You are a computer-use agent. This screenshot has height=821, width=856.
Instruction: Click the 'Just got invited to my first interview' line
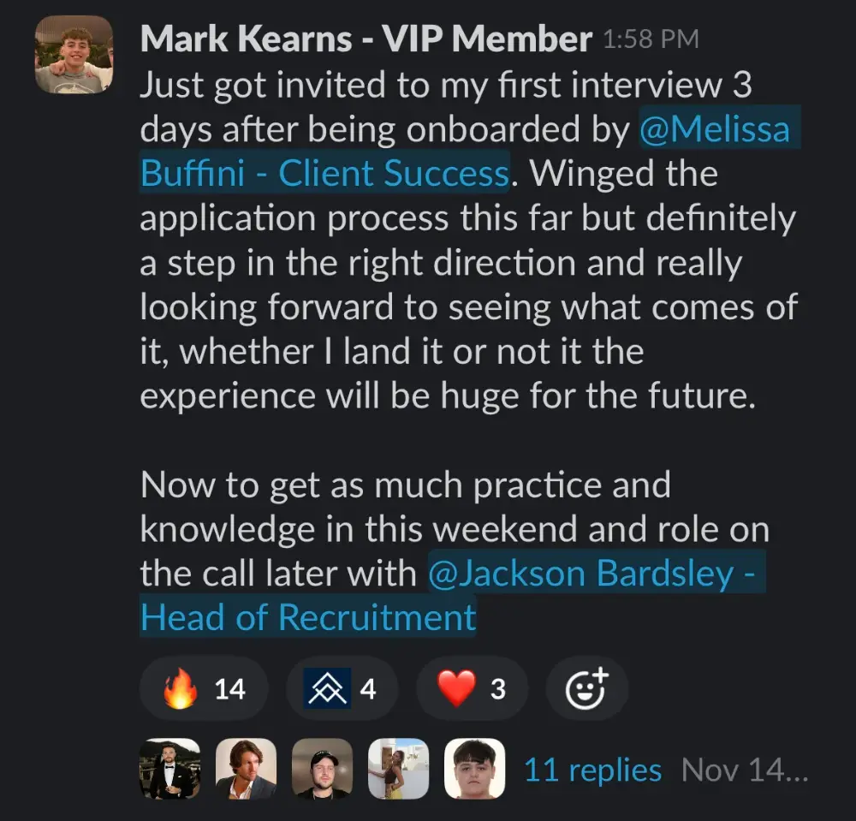coord(445,86)
